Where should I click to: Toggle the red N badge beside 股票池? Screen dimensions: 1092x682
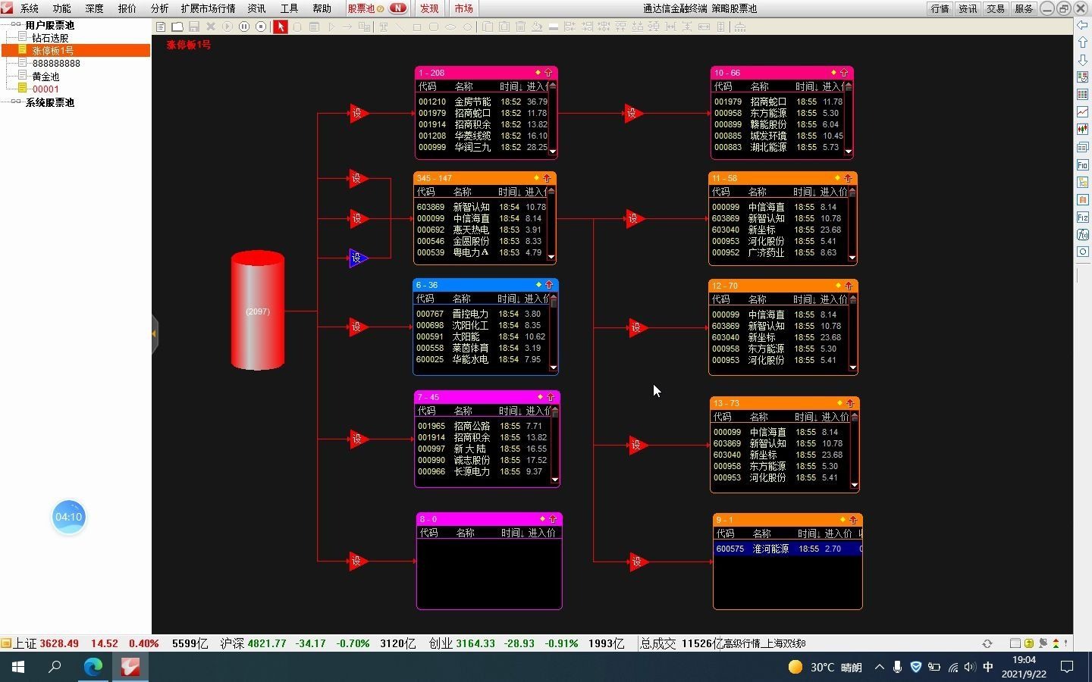[x=397, y=8]
